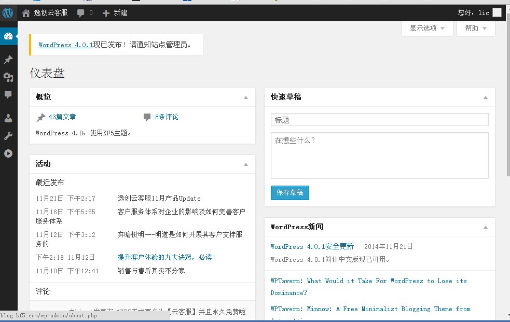Click the timestamp 11月21日 下午2:17

coord(66,199)
